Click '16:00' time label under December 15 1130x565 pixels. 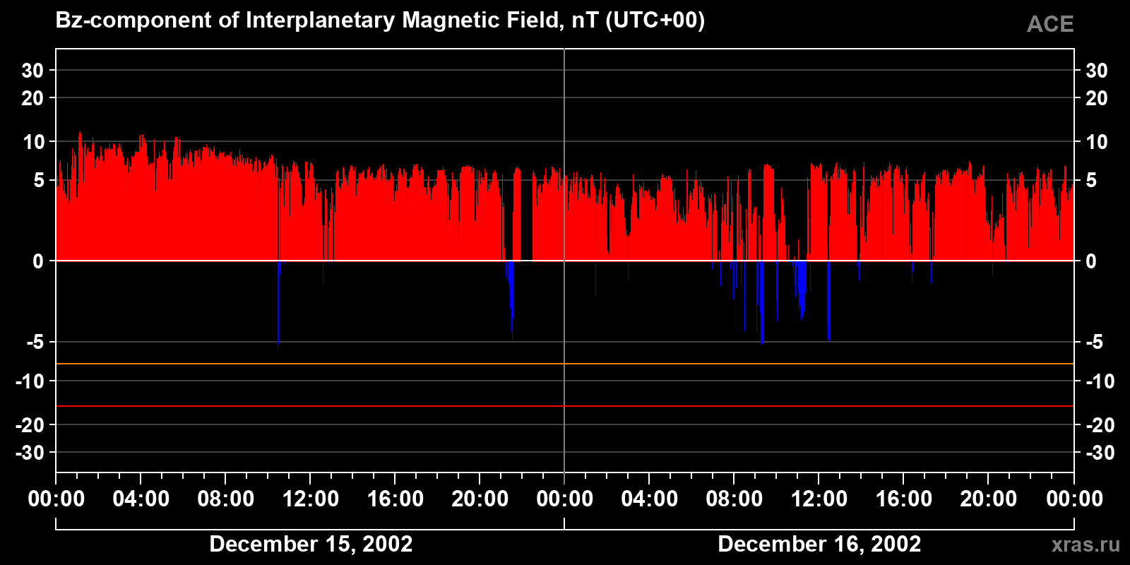click(395, 499)
